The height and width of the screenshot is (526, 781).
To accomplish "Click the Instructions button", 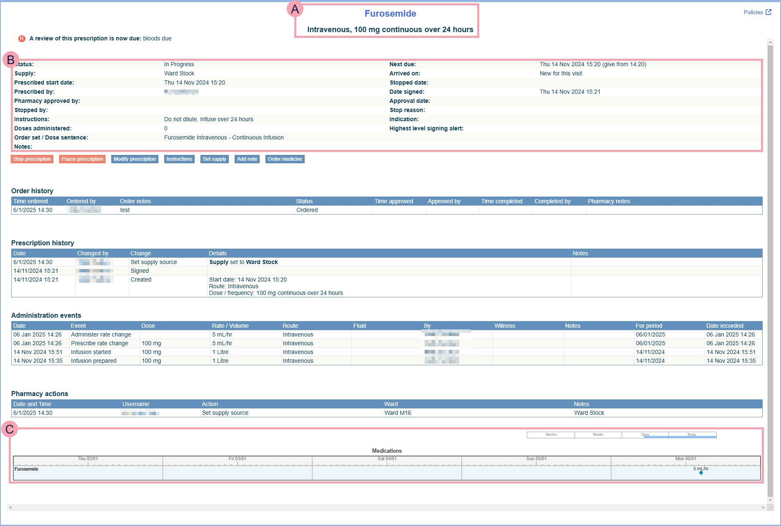I will pyautogui.click(x=179, y=159).
